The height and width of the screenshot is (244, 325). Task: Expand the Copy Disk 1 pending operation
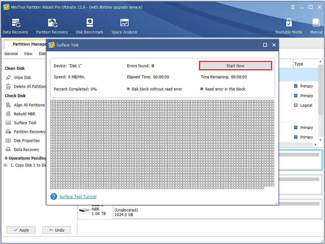pyautogui.click(x=6, y=165)
